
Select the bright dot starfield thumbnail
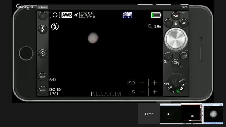tap(170, 114)
